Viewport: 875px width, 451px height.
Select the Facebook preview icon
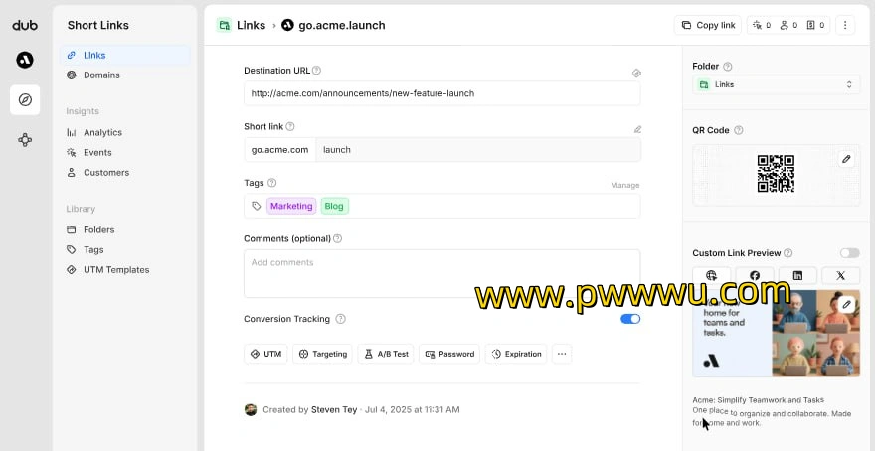pos(755,275)
